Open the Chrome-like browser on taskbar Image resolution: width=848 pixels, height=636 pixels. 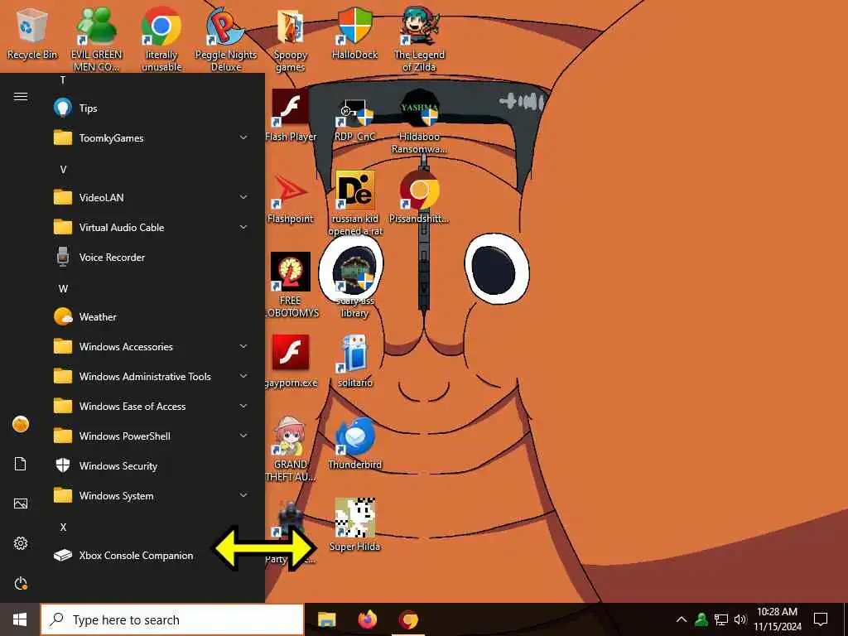pos(409,619)
